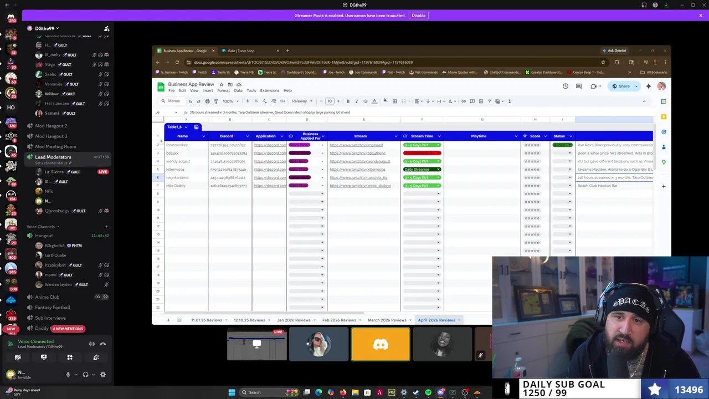Viewport: 709px width, 399px height.
Task: Join the Mod Hangout 3 voice channel
Action: click(51, 136)
